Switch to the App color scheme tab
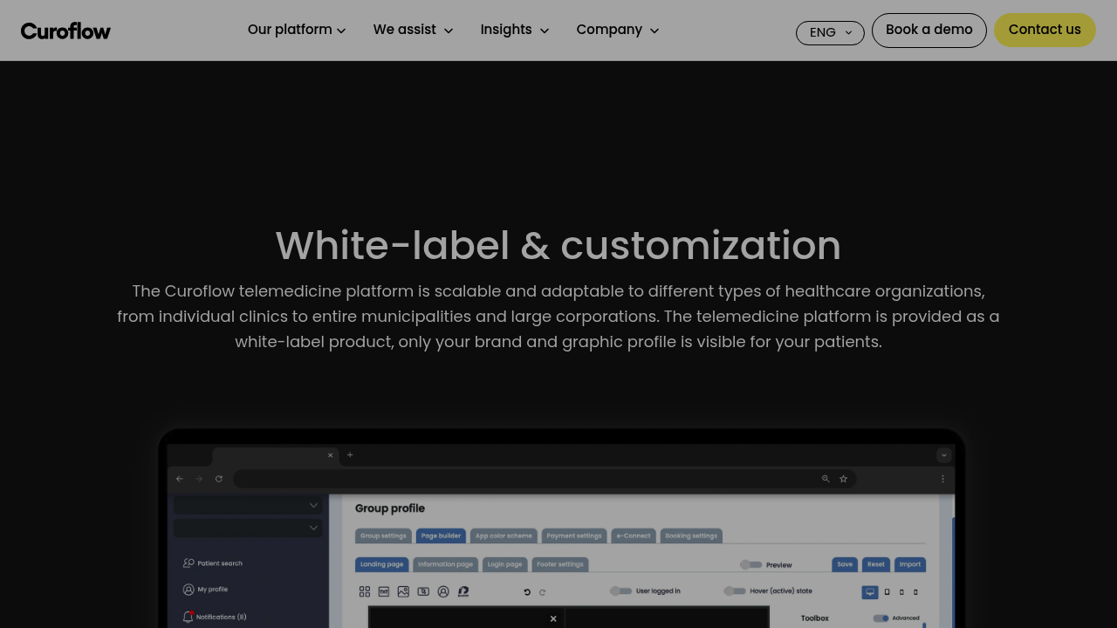Screen dimensions: 1117x628 504,536
